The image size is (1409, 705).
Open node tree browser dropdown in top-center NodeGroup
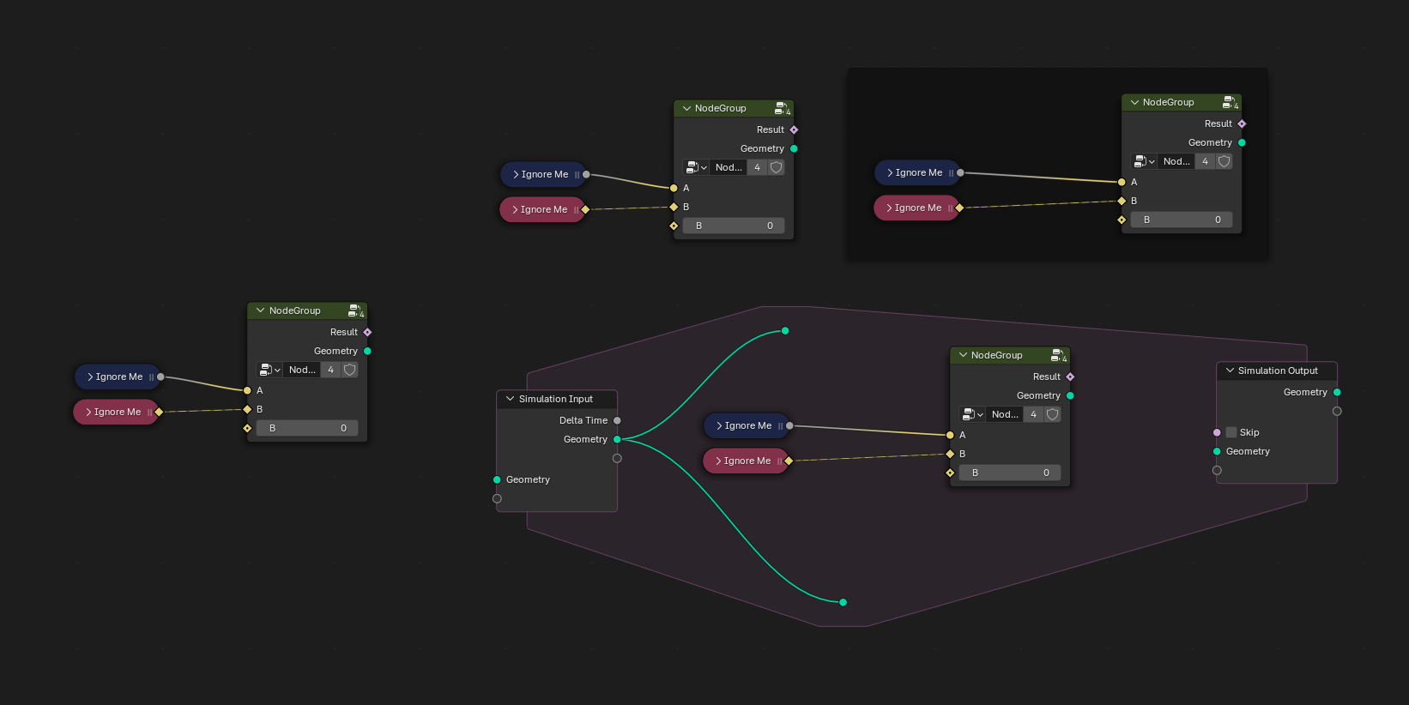(x=696, y=167)
